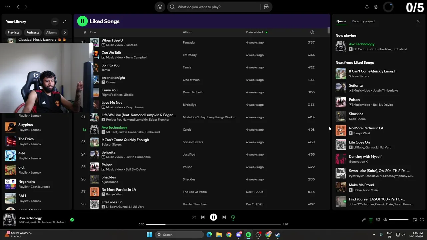427x240 pixels.
Task: Open Microsoft Edge from taskbar
Action: pyautogui.click(x=209, y=235)
